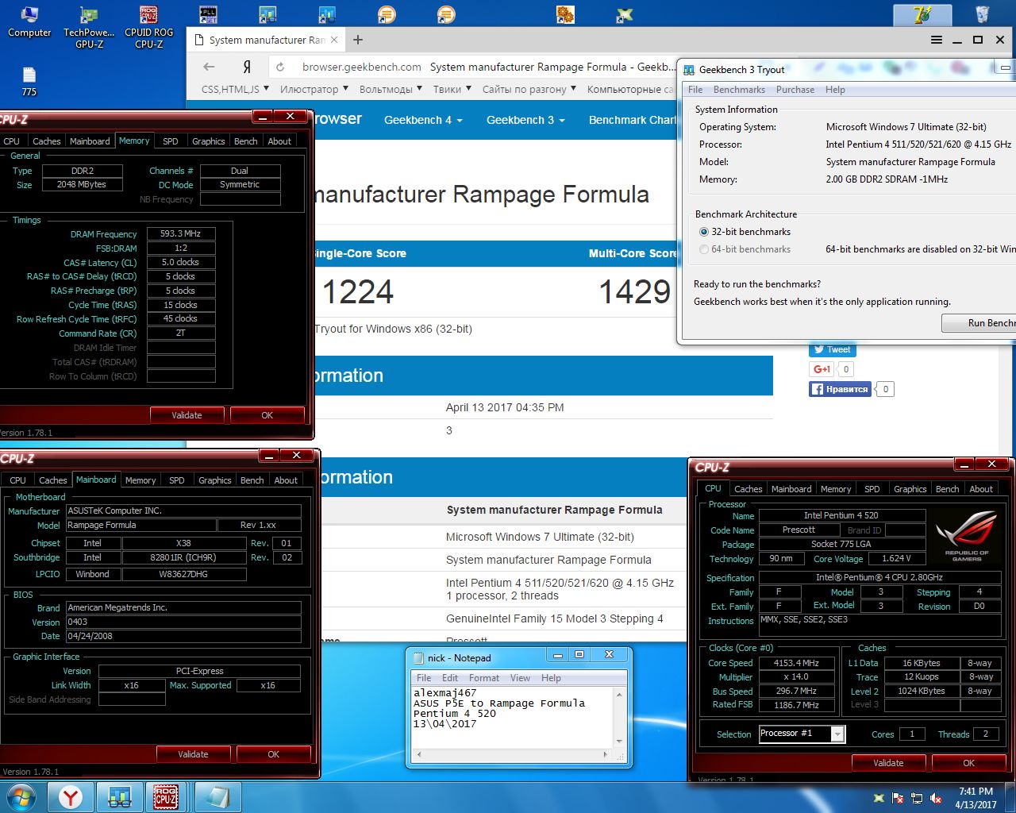This screenshot has height=813, width=1016.
Task: Click the Yandex Я logo button
Action: pos(247,67)
